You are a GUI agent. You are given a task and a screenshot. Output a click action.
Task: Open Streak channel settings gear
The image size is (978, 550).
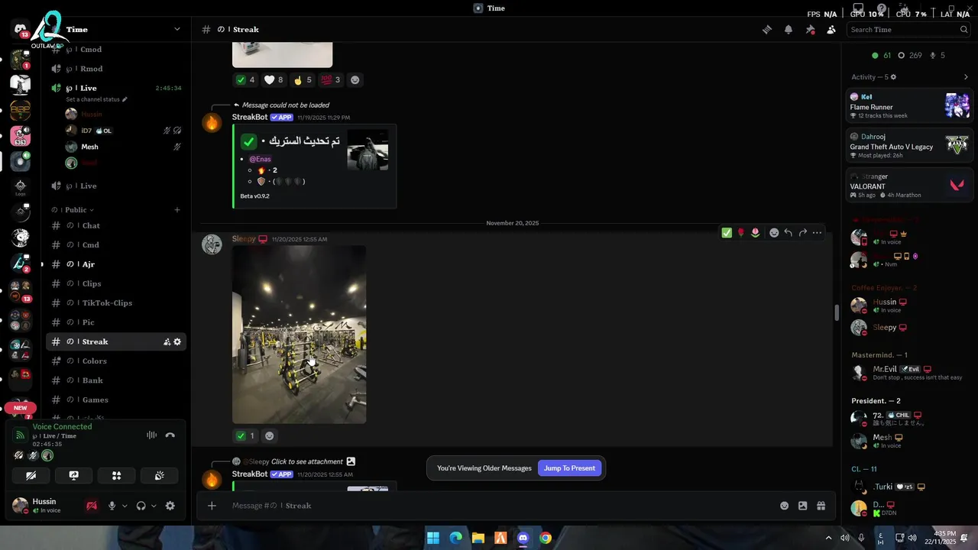pyautogui.click(x=177, y=341)
